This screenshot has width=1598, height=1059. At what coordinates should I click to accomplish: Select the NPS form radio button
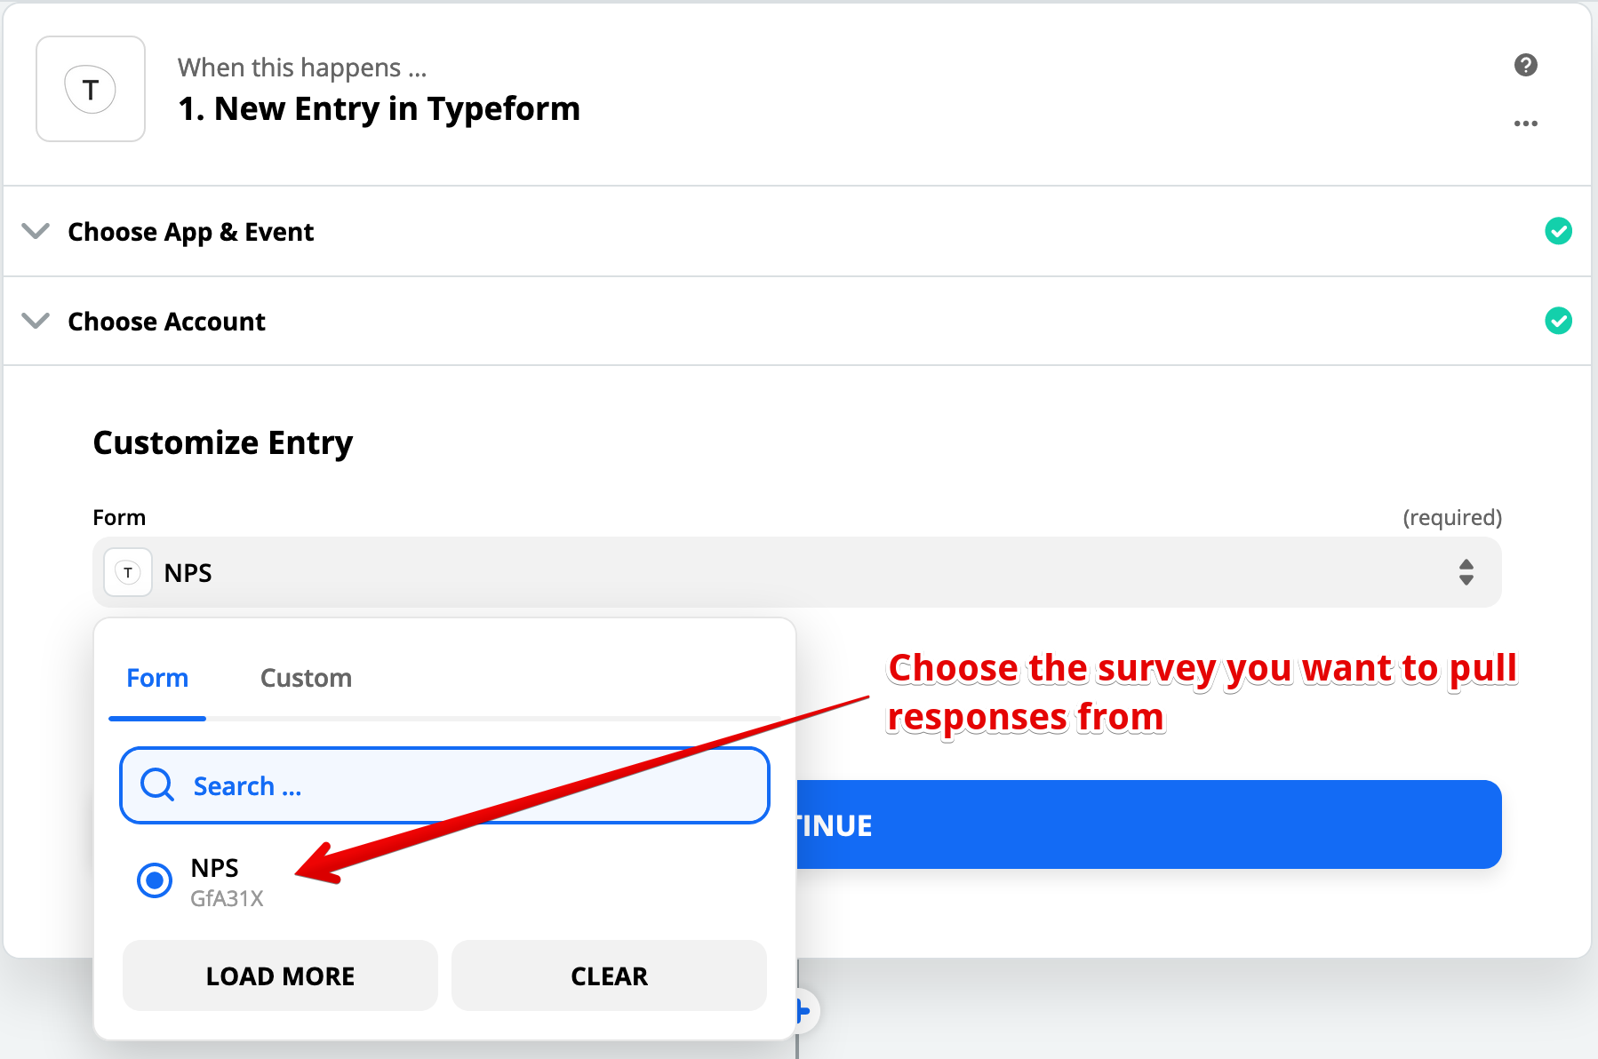[x=155, y=880]
